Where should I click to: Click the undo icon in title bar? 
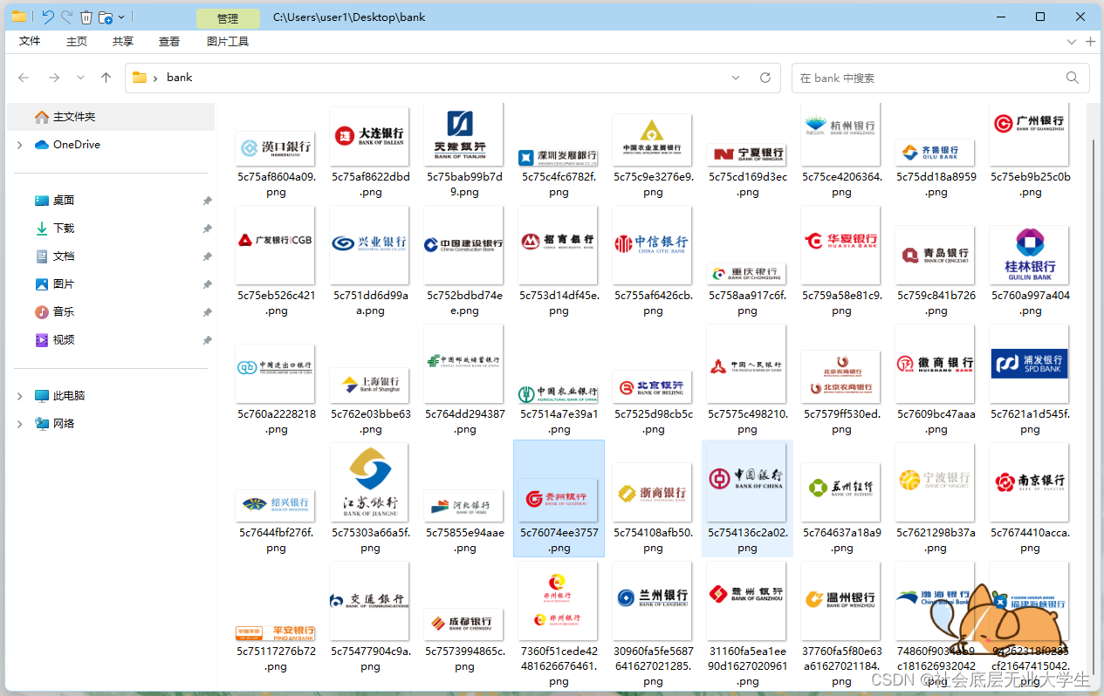pyautogui.click(x=47, y=17)
